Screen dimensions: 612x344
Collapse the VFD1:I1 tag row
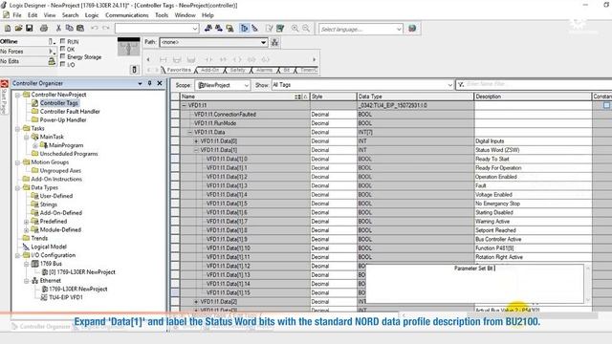185,105
